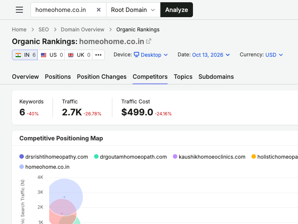Open the Currency USD dropdown

[x=274, y=55]
